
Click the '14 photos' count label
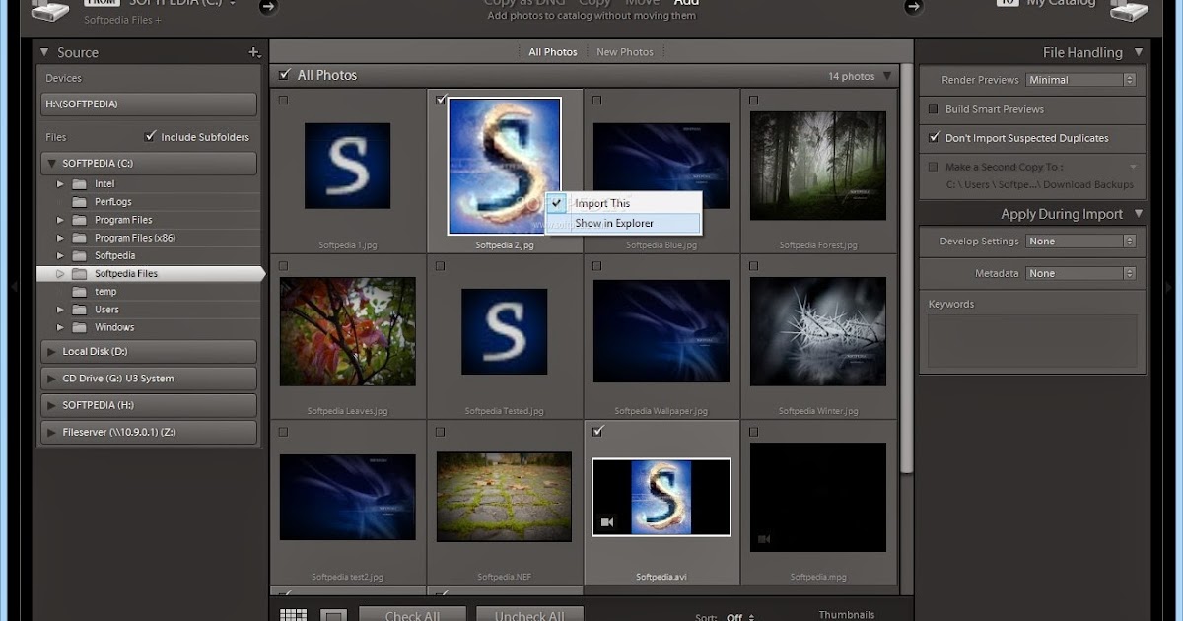[x=852, y=76]
